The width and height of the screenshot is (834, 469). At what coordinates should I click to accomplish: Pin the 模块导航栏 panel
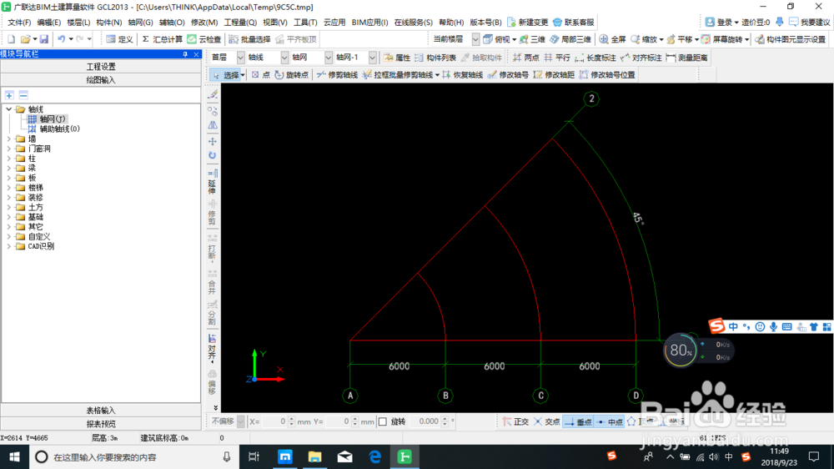pyautogui.click(x=185, y=54)
